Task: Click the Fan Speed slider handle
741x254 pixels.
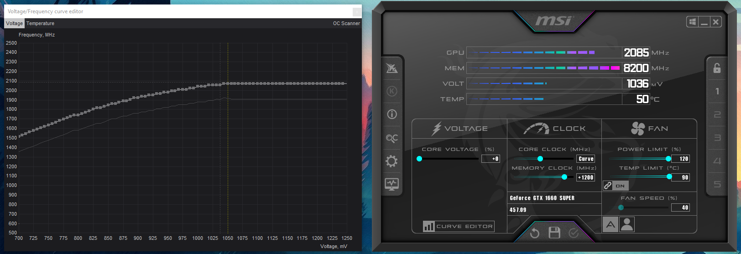Action: tap(621, 207)
